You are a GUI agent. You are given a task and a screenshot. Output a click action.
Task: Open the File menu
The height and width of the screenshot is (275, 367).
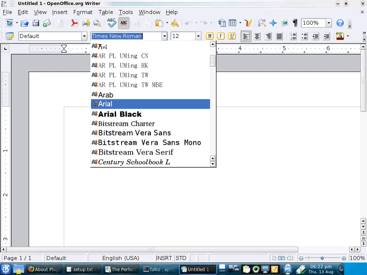click(7, 12)
